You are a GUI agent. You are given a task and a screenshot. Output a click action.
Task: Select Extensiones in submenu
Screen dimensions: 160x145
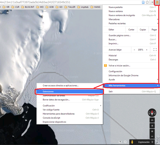70,92
